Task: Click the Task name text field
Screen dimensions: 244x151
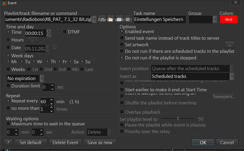Action: pyautogui.click(x=160, y=19)
